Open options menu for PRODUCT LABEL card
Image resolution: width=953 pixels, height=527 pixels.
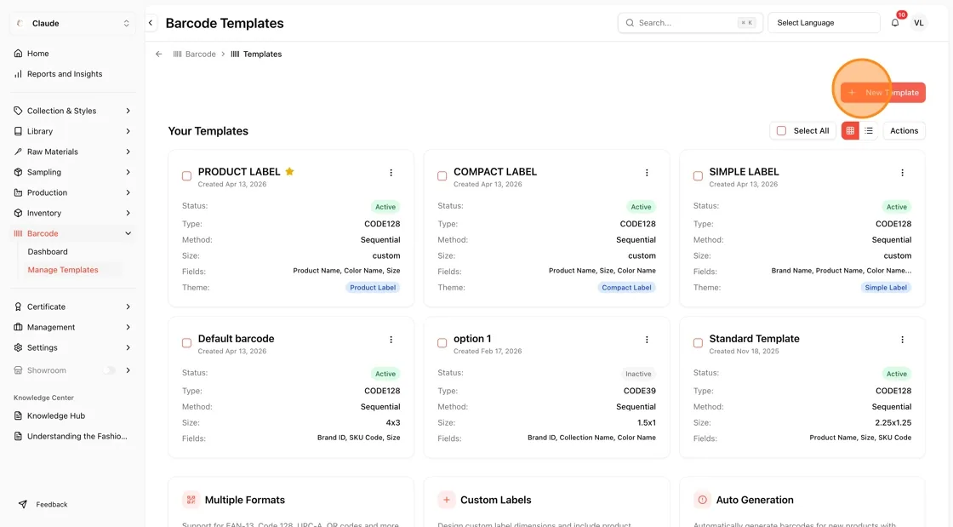[x=391, y=173]
